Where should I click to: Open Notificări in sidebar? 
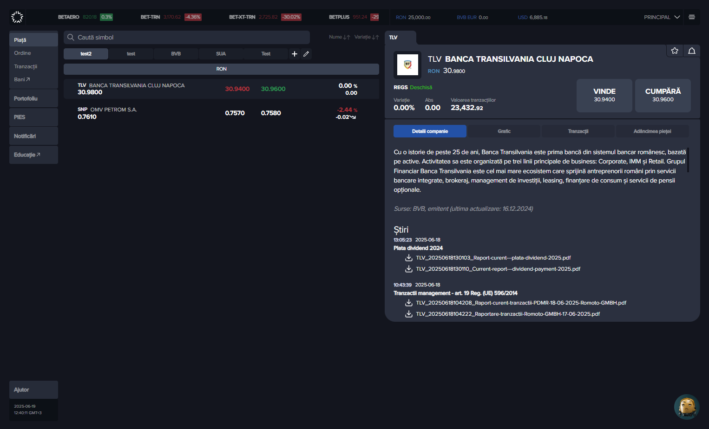pyautogui.click(x=33, y=136)
